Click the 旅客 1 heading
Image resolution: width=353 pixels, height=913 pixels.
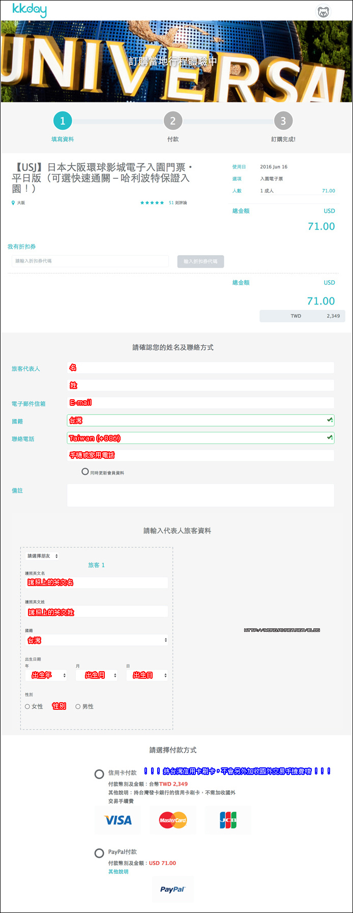point(97,565)
